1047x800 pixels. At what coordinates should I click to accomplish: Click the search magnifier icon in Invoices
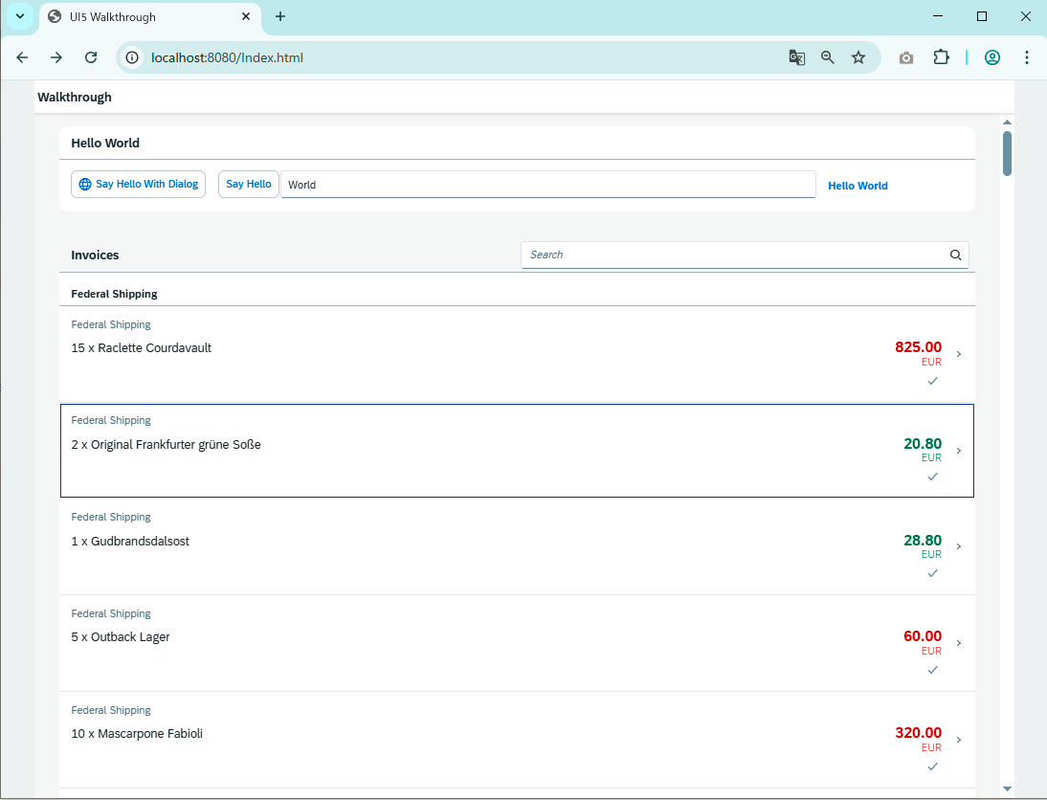[955, 256]
